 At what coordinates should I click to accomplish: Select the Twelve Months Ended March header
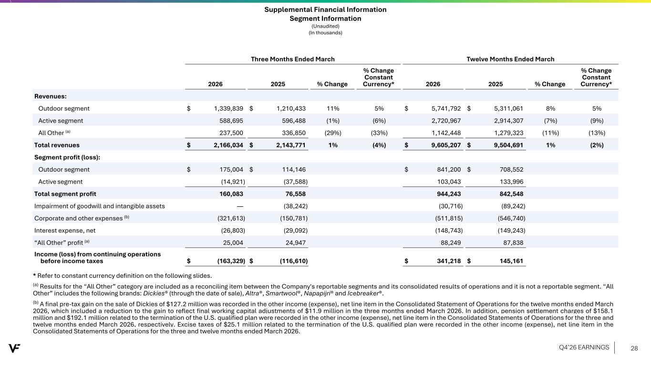point(510,59)
